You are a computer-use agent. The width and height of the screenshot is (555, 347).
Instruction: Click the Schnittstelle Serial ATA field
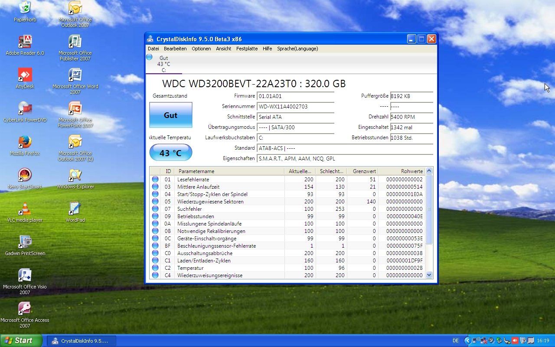click(x=296, y=117)
